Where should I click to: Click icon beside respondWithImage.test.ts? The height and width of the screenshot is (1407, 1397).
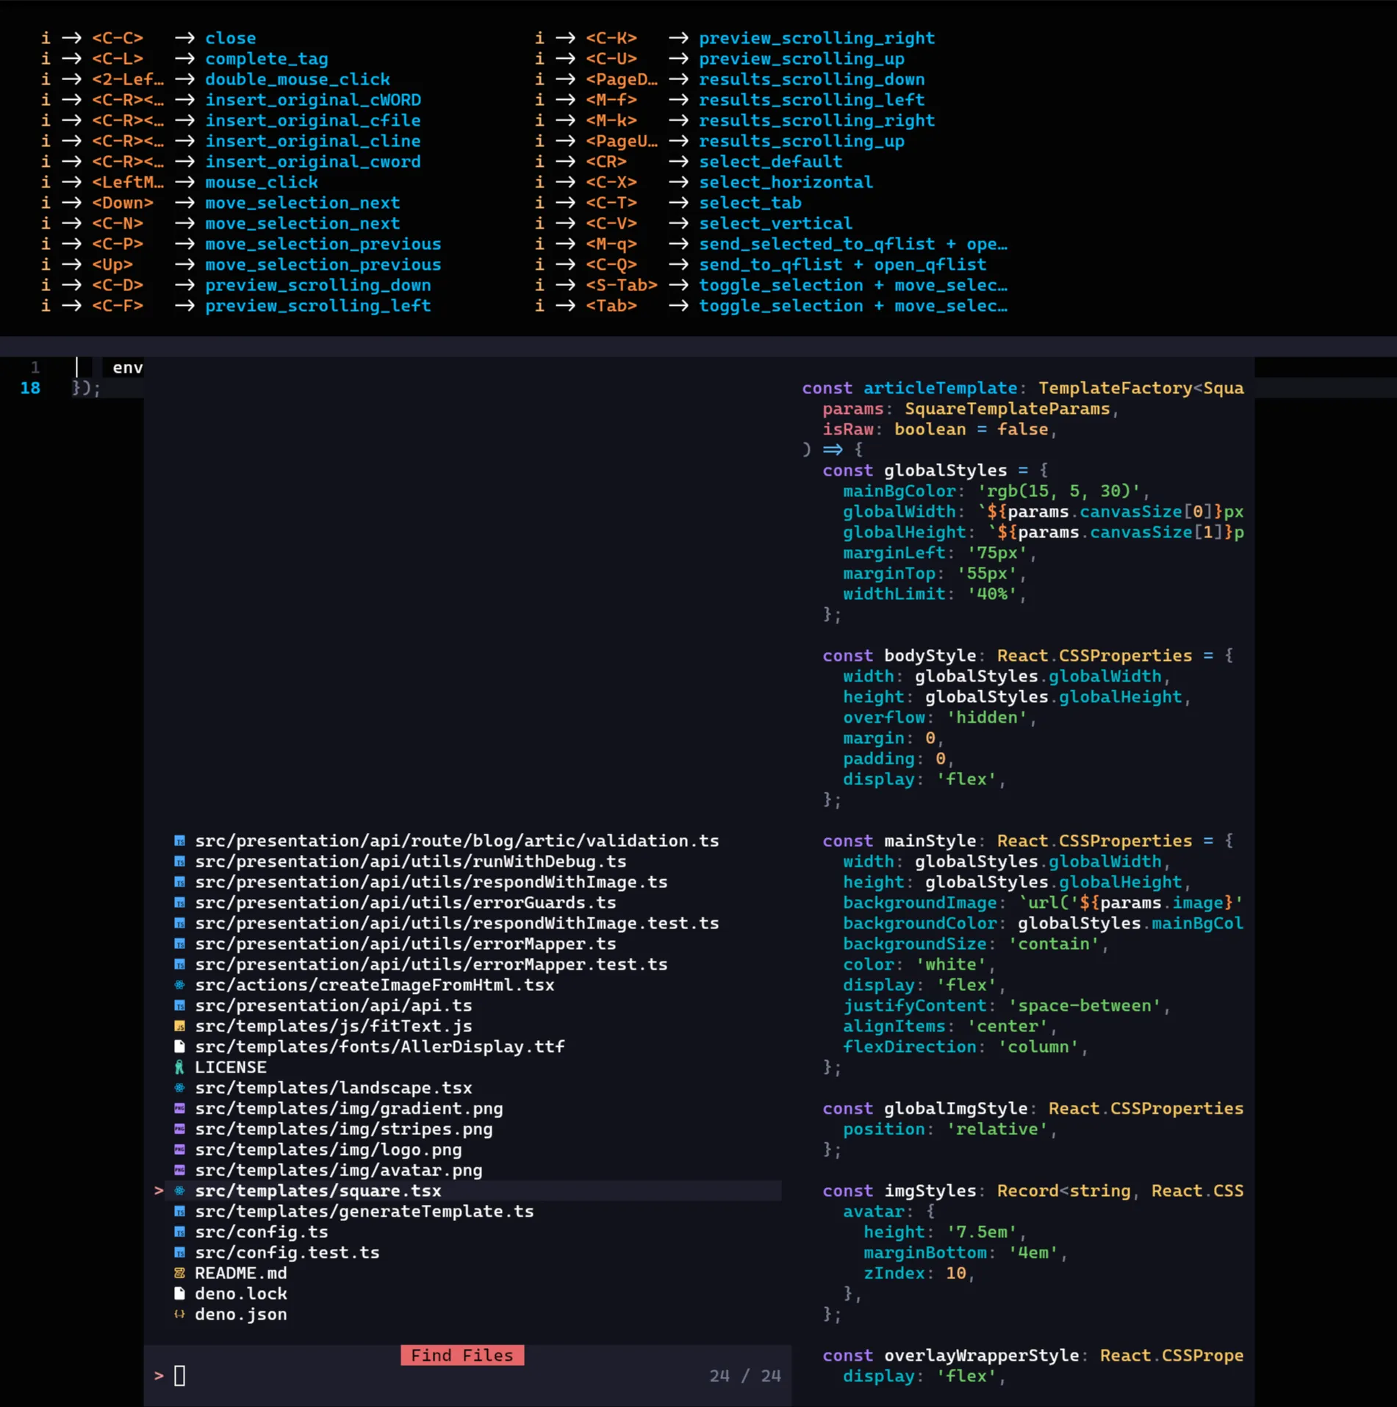click(x=179, y=923)
